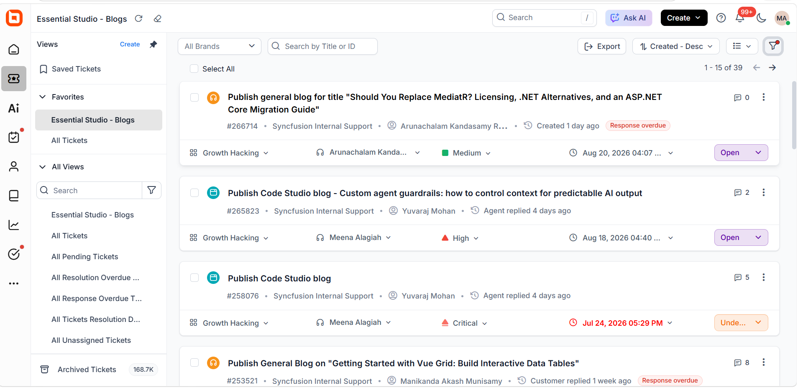Viewport: 798px width, 388px height.
Task: Open the MA user profile avatar
Action: coord(782,18)
